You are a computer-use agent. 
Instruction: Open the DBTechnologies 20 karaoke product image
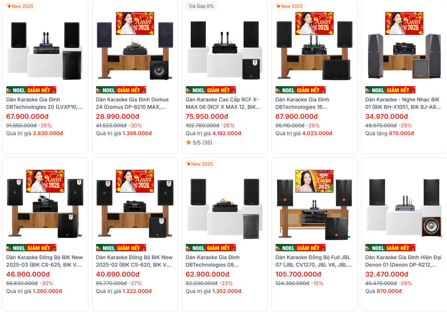(45, 46)
